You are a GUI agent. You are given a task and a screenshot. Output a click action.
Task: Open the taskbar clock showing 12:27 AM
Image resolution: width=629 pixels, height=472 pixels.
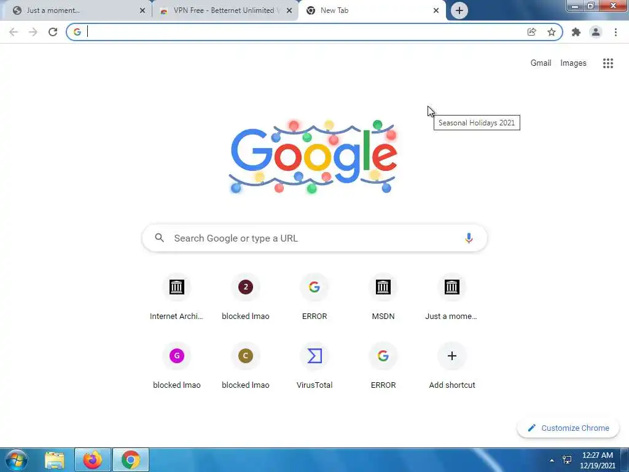tap(598, 460)
